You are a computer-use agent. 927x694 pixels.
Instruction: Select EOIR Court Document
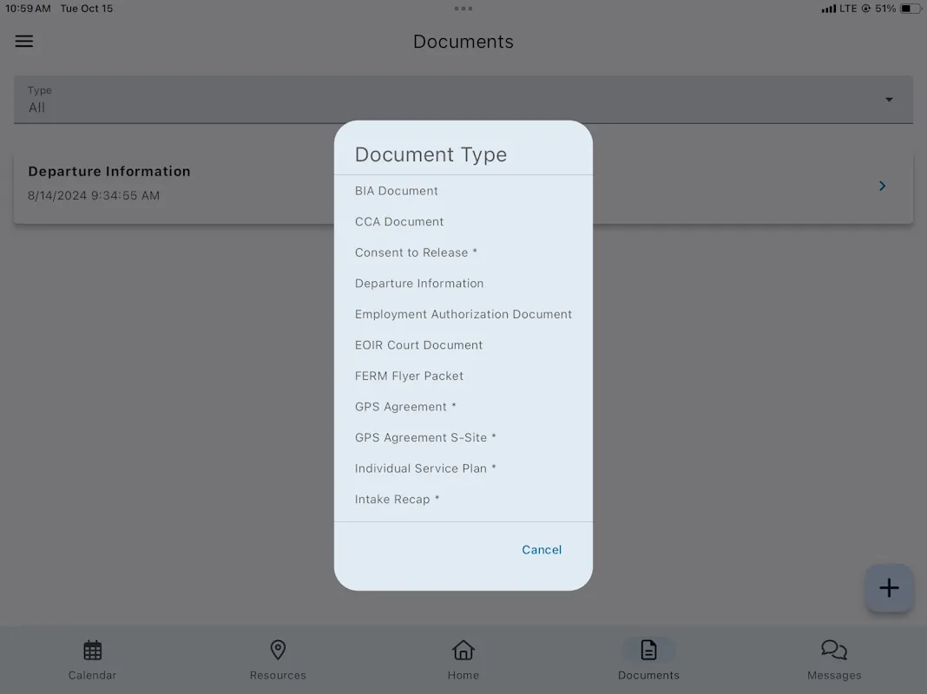(x=418, y=345)
